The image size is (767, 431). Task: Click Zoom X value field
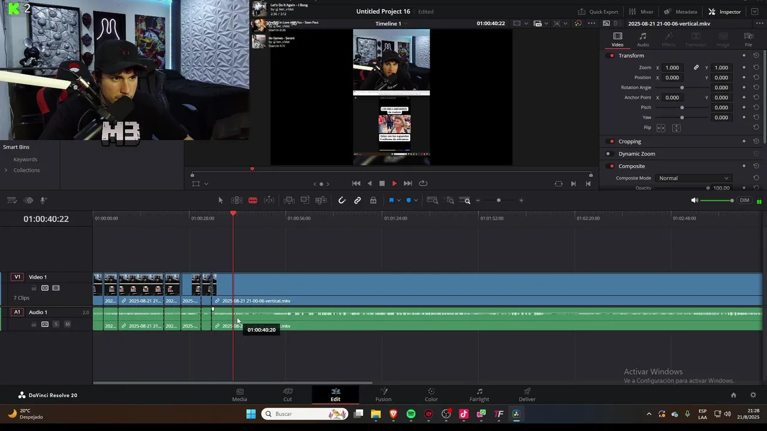pyautogui.click(x=672, y=68)
